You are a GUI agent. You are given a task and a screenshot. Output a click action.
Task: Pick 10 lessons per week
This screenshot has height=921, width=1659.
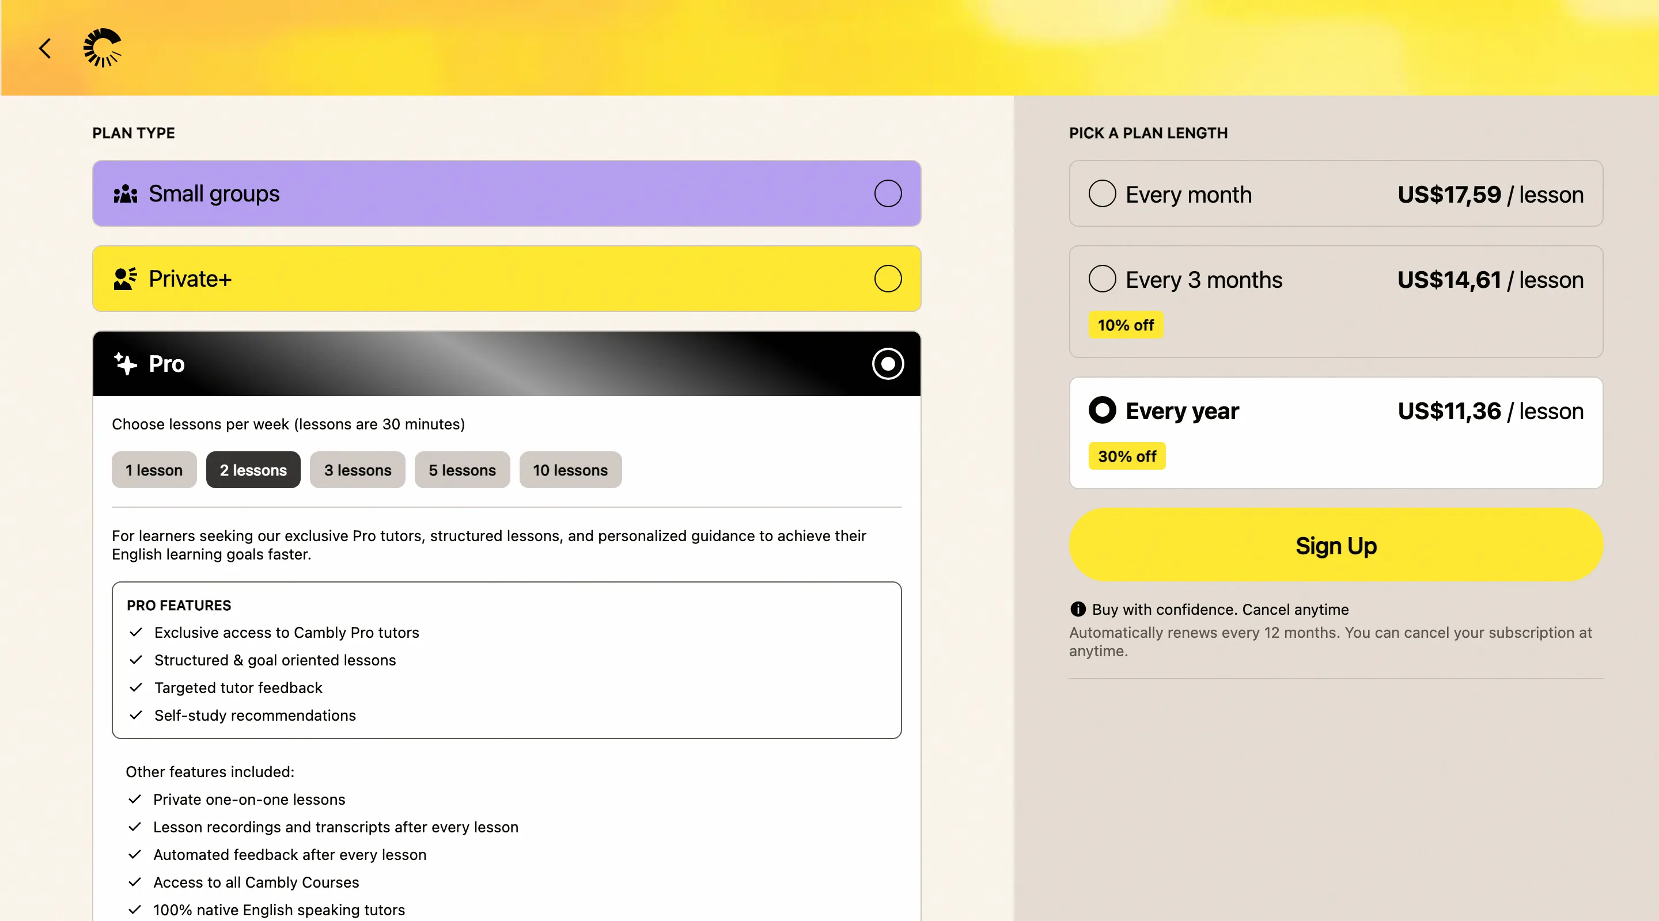coord(570,470)
